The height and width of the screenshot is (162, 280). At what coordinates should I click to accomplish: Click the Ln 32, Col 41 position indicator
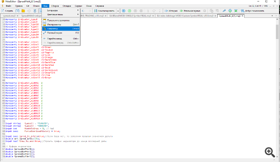click(x=256, y=6)
